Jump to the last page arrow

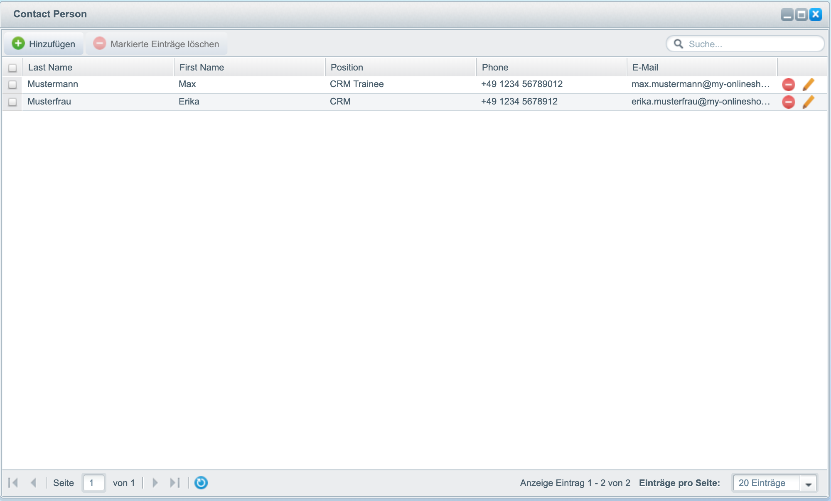coord(175,483)
